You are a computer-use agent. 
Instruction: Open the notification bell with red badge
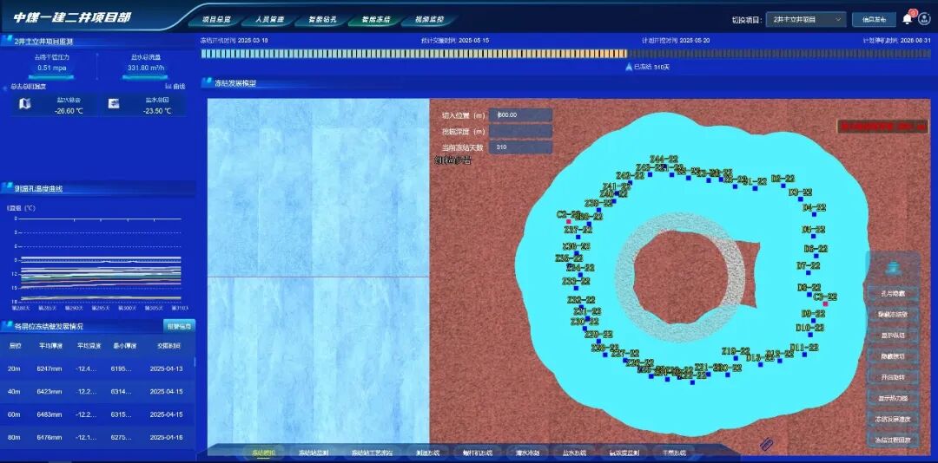point(907,18)
